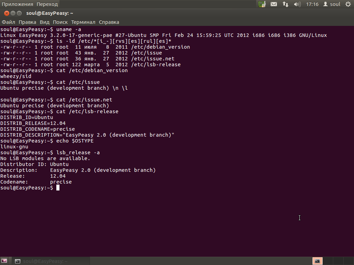Click the 'Release: 12.04' line
The width and height of the screenshot is (354, 265).
click(x=33, y=176)
